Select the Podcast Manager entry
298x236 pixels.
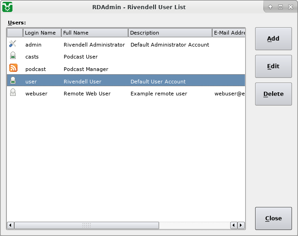pyautogui.click(x=86, y=69)
